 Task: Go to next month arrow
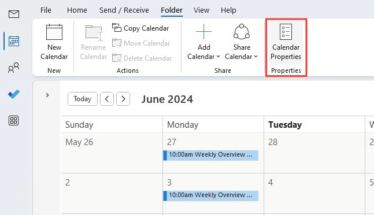[x=123, y=99]
